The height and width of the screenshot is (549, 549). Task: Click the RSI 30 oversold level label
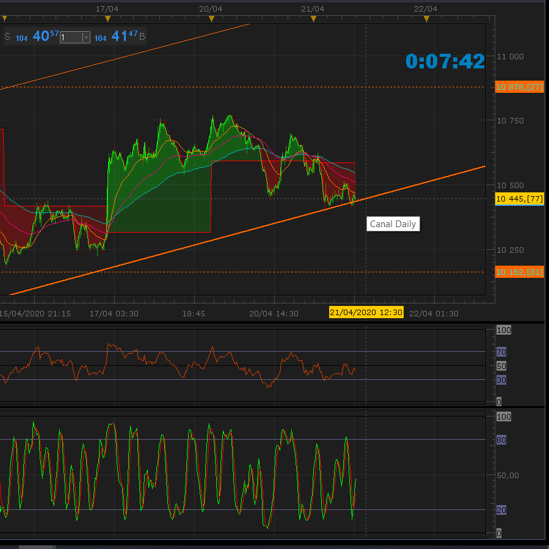[501, 380]
